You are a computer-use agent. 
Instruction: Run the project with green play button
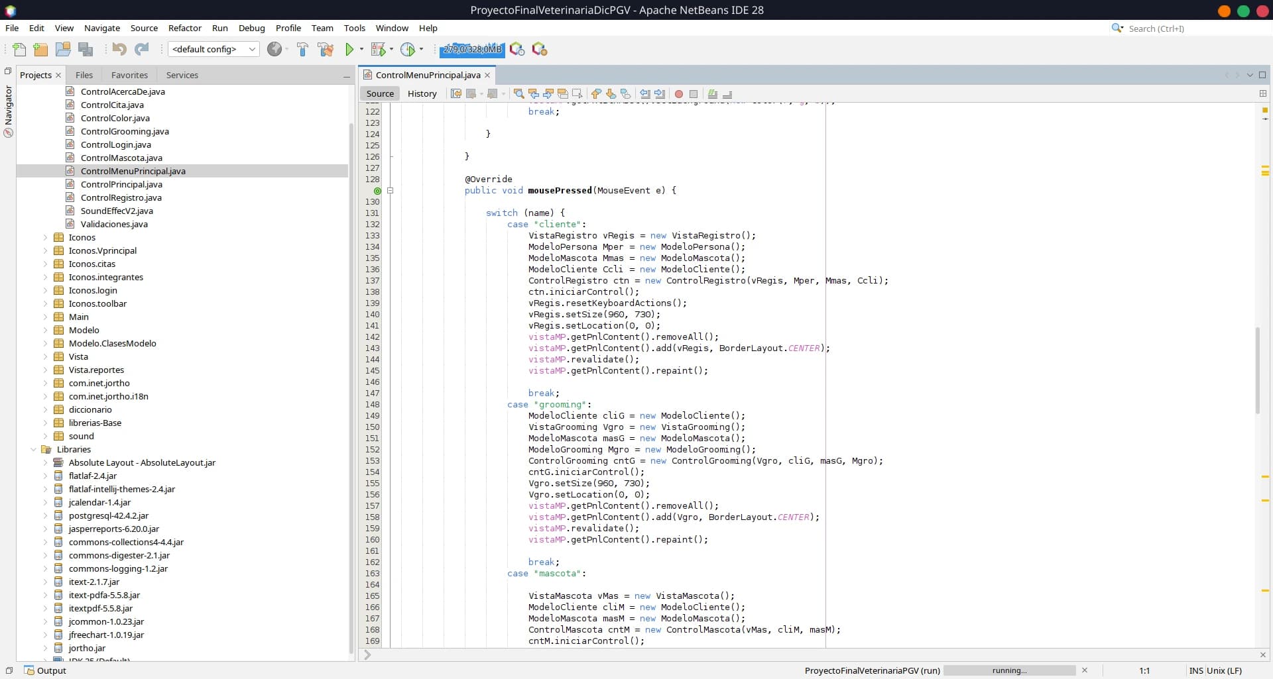coord(349,50)
